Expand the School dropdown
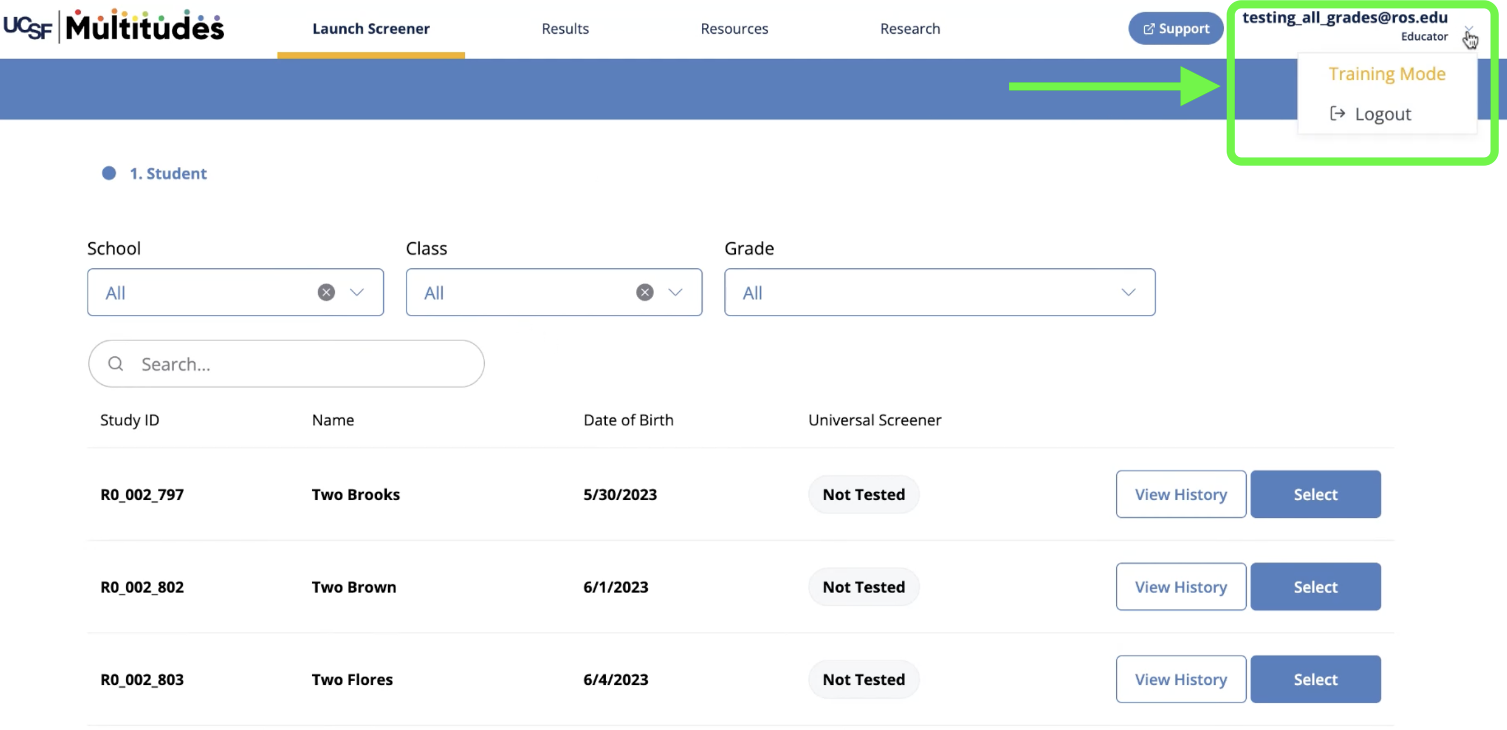 coord(357,292)
